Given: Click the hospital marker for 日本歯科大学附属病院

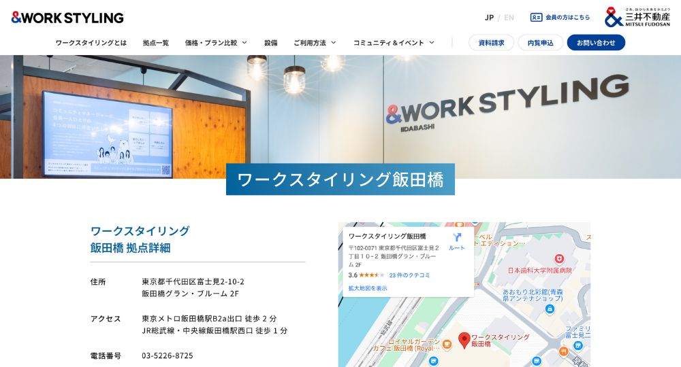Looking at the screenshot, I should [x=559, y=259].
